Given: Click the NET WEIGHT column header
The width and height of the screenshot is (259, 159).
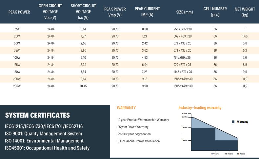Looking at the screenshot, I should pyautogui.click(x=245, y=12).
